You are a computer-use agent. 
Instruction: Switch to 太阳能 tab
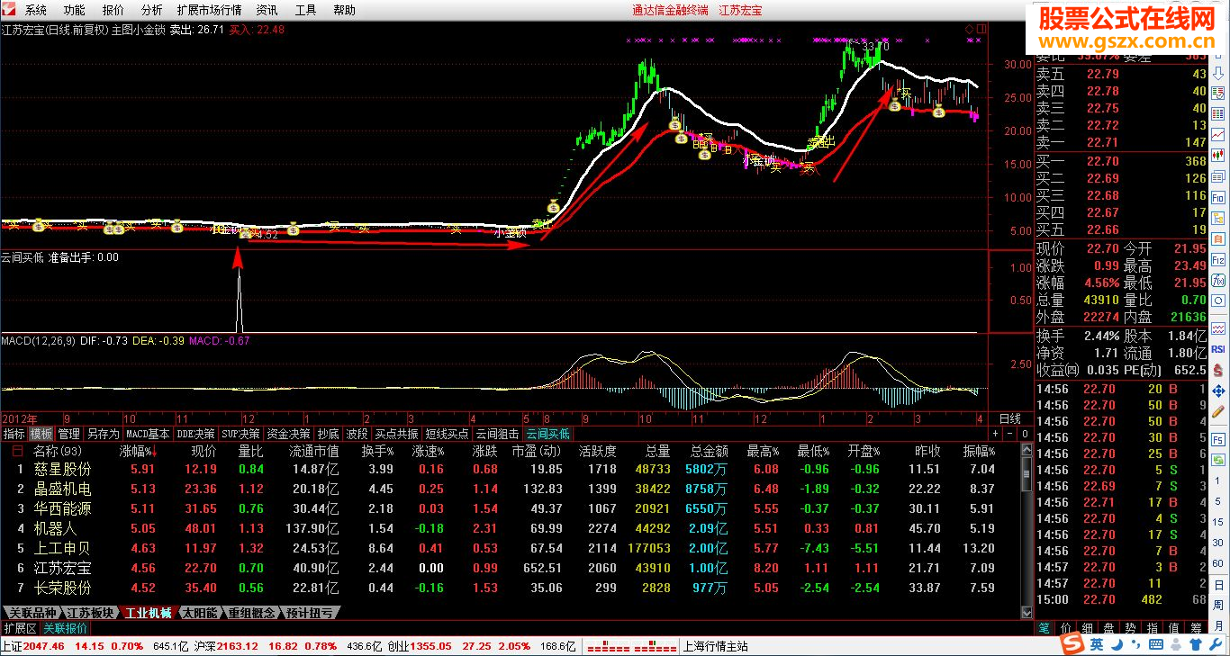point(199,613)
